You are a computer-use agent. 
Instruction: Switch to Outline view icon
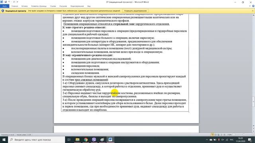(222, 135)
